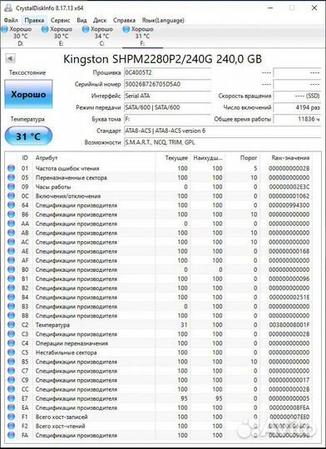Click the Возможности S.M.A.R.T. field
The width and height of the screenshot is (326, 449).
[222, 142]
